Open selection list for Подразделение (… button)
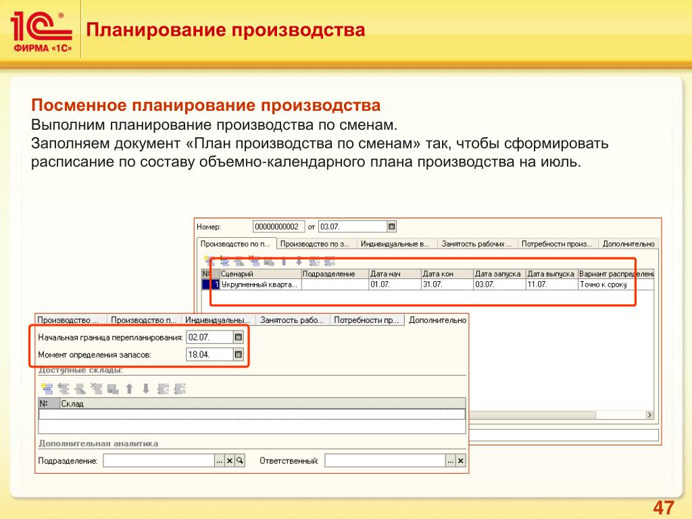Screen dimensions: 692x519 pos(220,461)
